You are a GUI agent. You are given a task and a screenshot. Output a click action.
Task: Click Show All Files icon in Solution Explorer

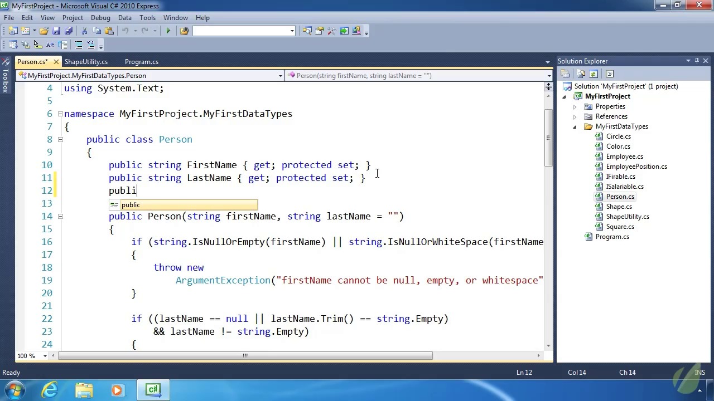pos(581,74)
